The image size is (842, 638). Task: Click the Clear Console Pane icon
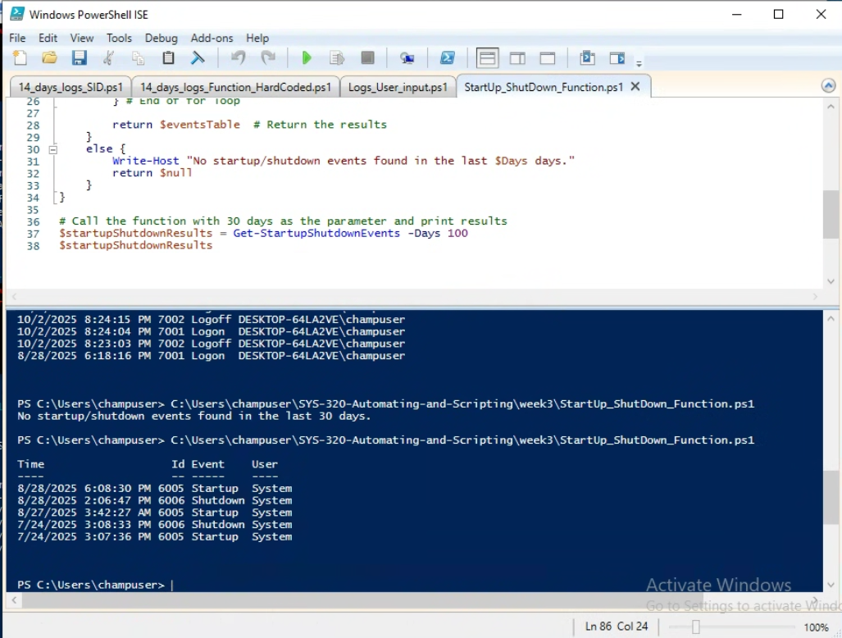[x=198, y=58]
